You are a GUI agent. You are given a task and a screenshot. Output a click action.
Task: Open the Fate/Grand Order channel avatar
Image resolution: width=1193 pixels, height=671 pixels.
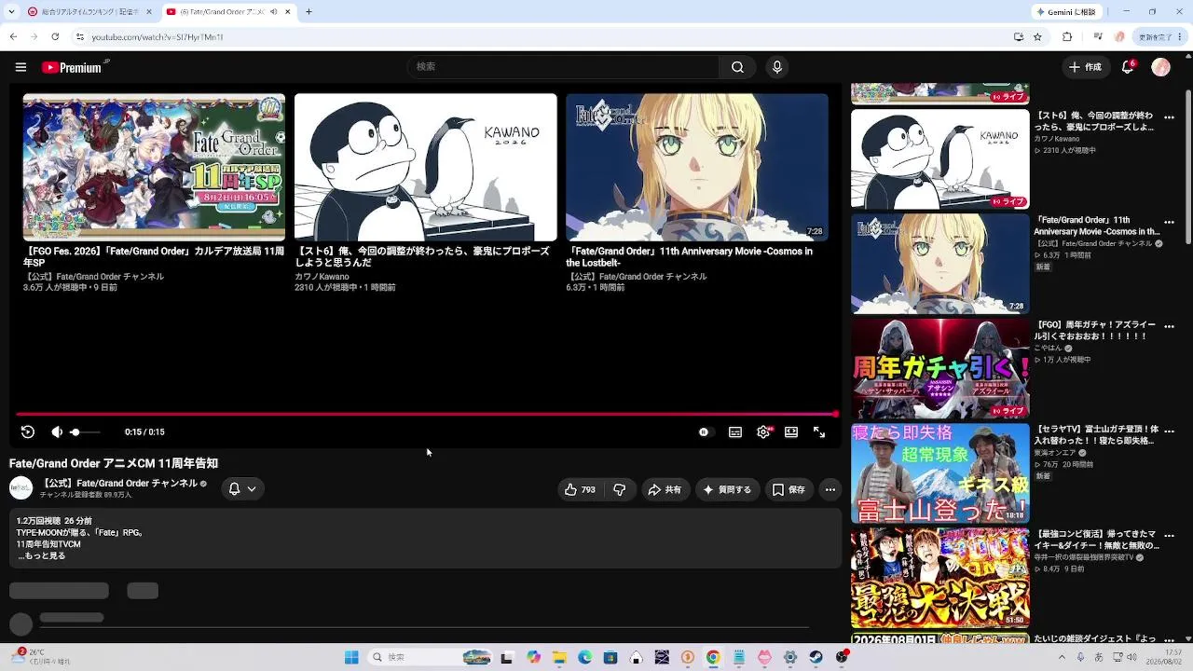point(21,488)
